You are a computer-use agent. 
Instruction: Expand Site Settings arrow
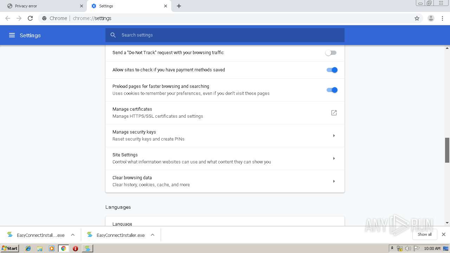[334, 158]
